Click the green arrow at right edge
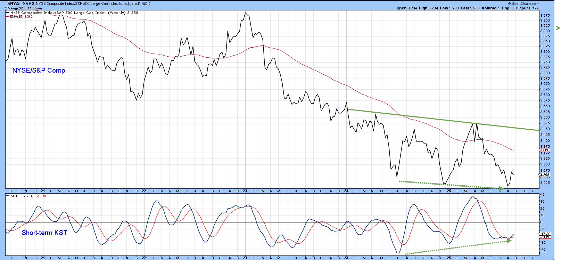Viewport: 561px width, 260px height. (558, 28)
